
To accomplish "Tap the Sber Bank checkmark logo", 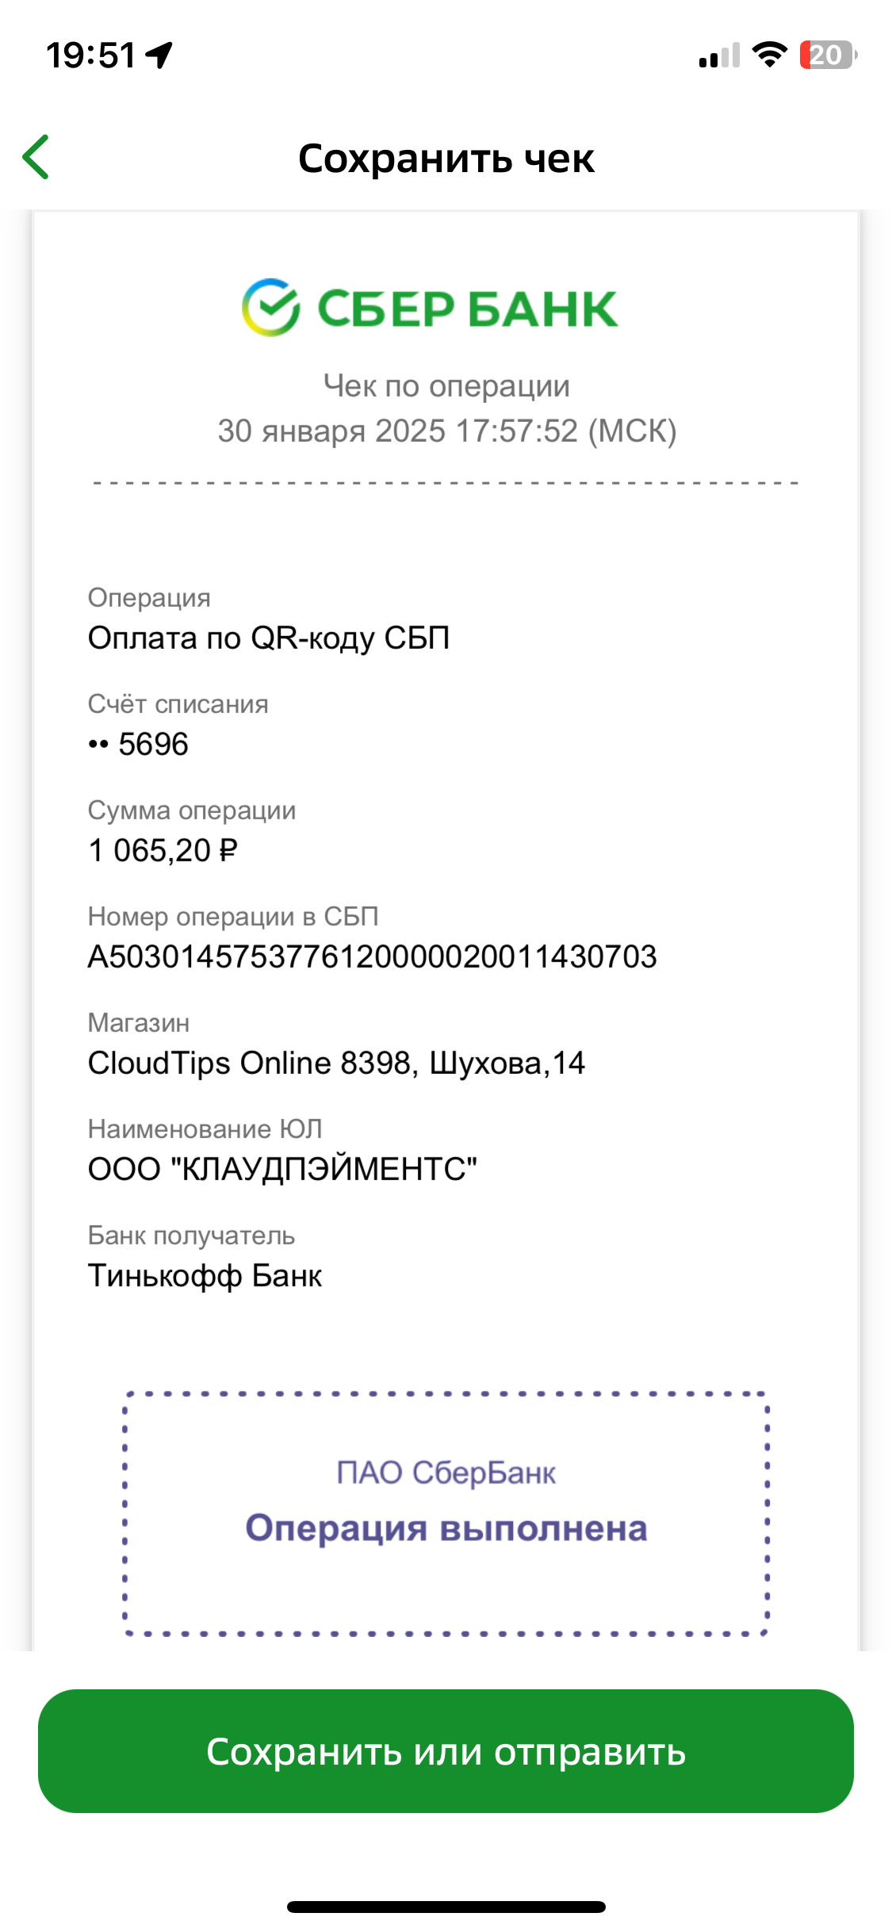I will point(271,308).
